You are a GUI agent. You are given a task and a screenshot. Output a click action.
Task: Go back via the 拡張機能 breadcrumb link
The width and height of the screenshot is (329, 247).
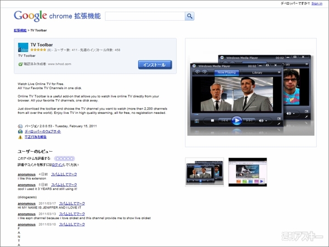coord(20,30)
